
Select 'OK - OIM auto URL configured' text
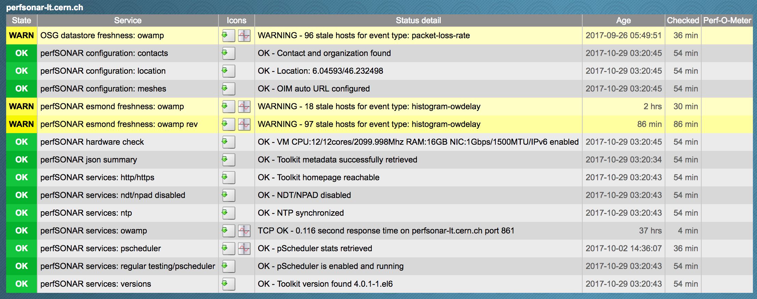coord(314,89)
